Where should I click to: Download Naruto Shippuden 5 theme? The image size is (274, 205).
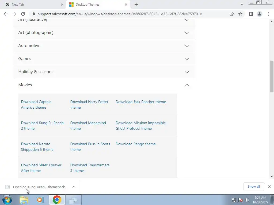(x=37, y=147)
